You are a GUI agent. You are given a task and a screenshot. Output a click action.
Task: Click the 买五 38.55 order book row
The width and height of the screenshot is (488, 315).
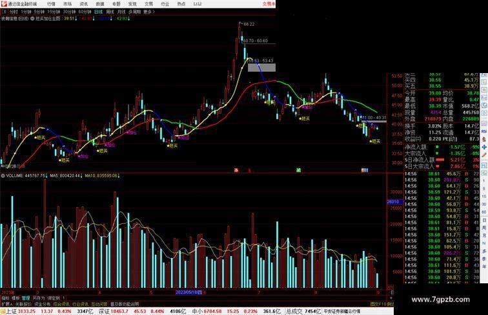(x=442, y=86)
